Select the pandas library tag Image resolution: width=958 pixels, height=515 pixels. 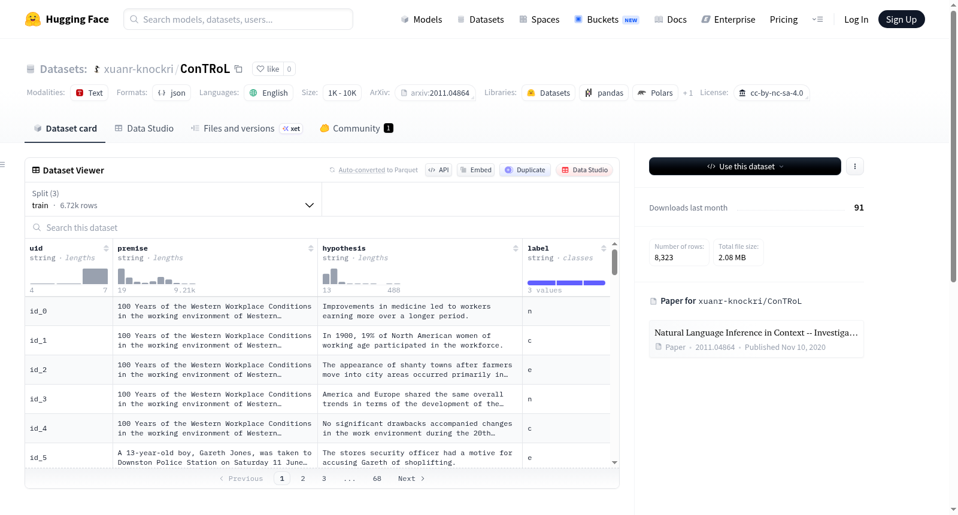tap(604, 93)
